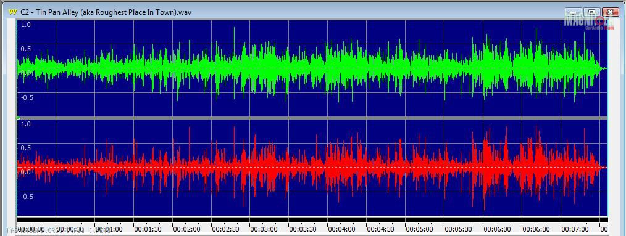
Task: Click the gray divider bar between channels
Action: [312, 118]
